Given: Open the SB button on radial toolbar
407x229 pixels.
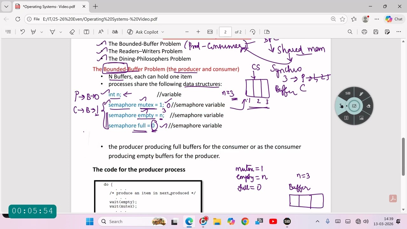Looking at the screenshot, I should [348, 93].
